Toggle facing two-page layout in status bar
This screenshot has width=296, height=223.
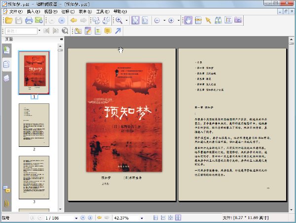178,218
